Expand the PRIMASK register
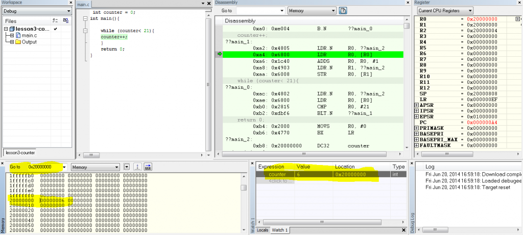The height and width of the screenshot is (235, 523). (417, 128)
